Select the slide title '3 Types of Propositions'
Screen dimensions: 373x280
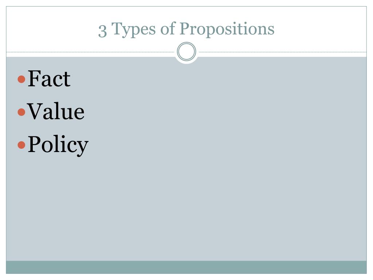(x=186, y=29)
